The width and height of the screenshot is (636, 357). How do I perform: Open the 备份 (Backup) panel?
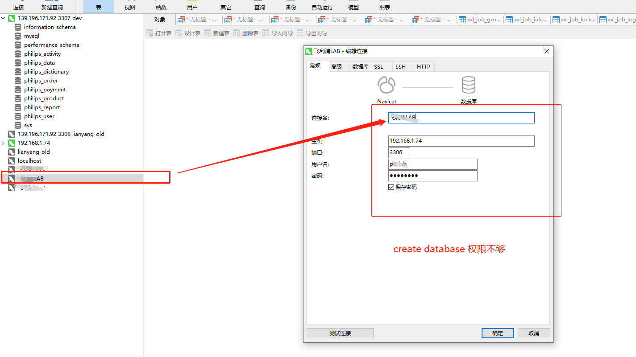click(x=291, y=7)
